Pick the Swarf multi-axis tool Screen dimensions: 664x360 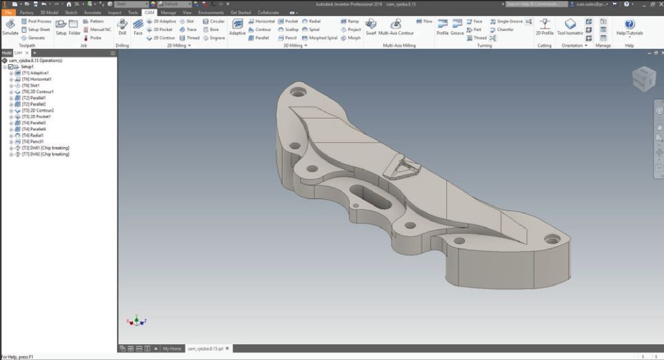coord(371,27)
